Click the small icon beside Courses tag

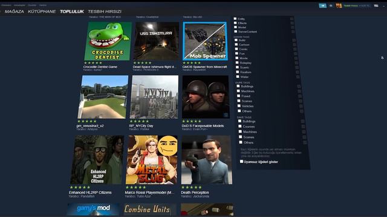pos(303,126)
